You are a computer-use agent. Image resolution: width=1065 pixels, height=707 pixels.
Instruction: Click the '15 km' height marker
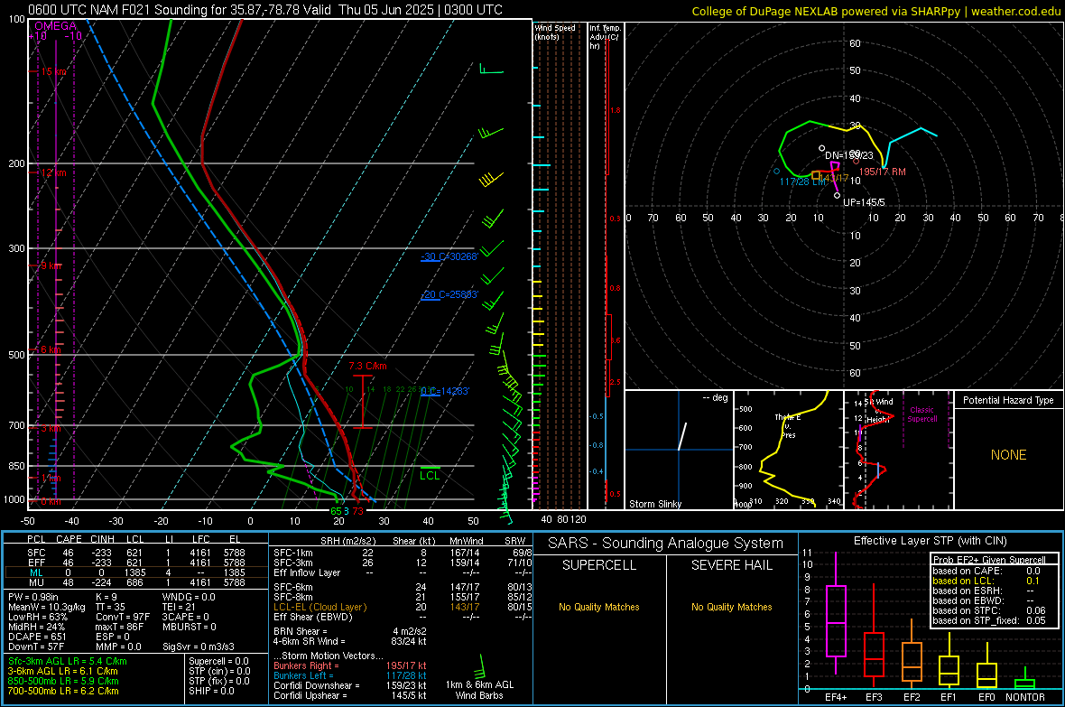click(53, 71)
